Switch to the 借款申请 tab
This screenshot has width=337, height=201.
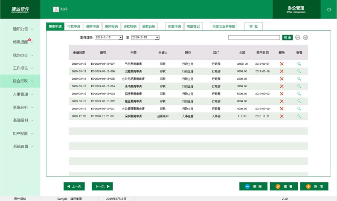tap(93, 26)
